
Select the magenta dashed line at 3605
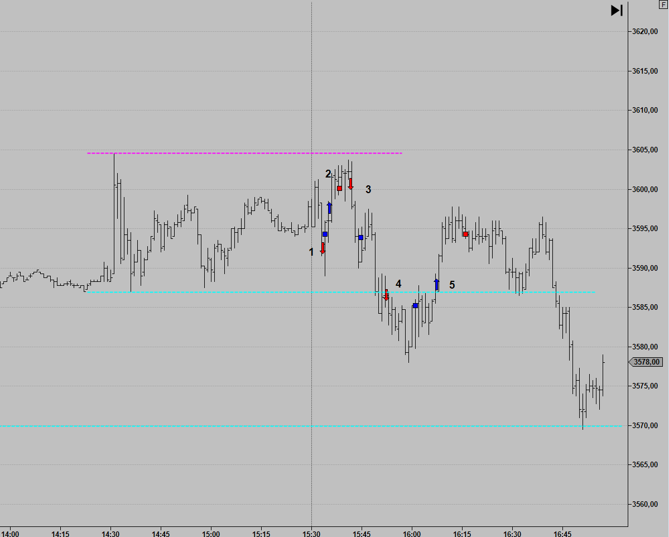point(244,153)
